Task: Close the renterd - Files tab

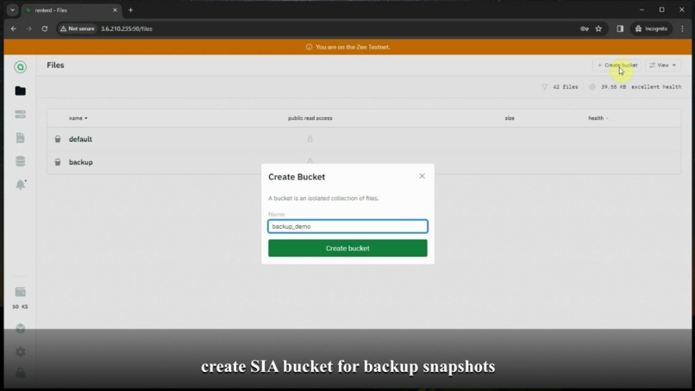Action: coord(115,10)
